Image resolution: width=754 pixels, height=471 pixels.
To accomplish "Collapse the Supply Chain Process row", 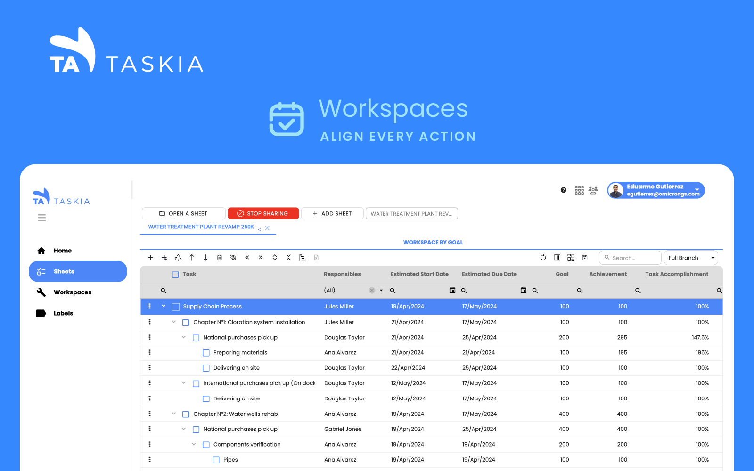I will (x=164, y=306).
